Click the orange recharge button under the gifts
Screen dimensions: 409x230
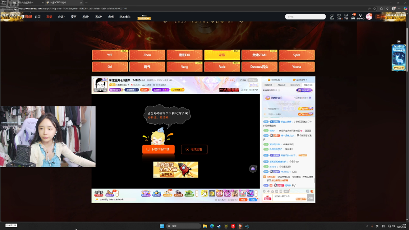click(243, 199)
